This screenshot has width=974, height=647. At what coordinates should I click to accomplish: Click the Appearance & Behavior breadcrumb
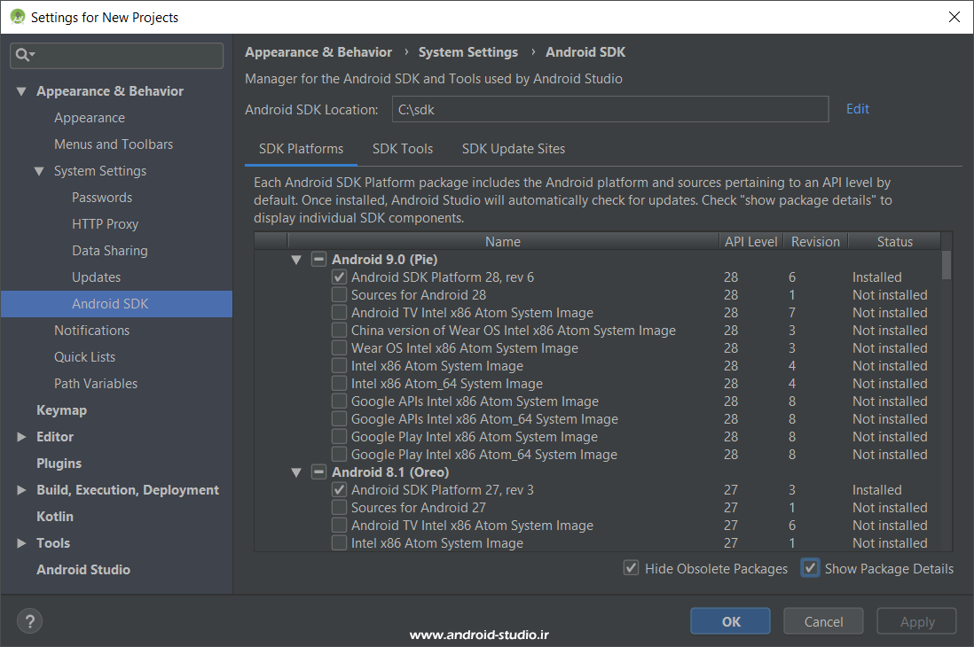pos(318,52)
